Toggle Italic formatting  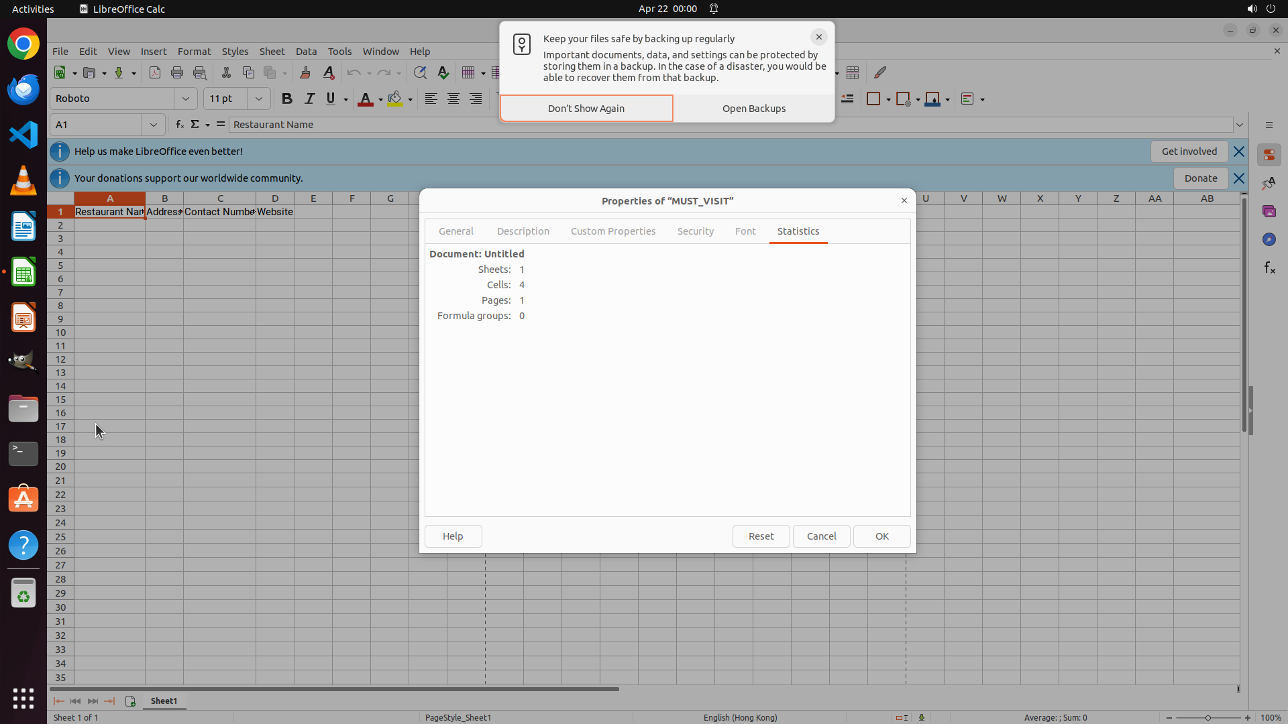click(x=309, y=99)
